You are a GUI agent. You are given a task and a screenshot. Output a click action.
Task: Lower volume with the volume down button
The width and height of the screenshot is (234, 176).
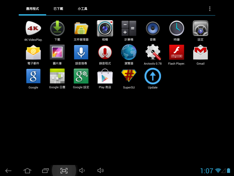pos(82,170)
